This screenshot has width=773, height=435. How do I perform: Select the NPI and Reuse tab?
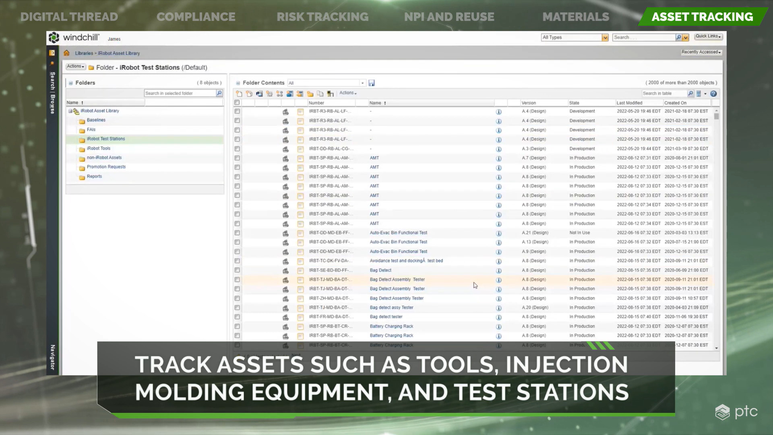click(x=449, y=17)
